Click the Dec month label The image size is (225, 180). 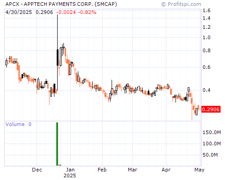click(x=37, y=170)
